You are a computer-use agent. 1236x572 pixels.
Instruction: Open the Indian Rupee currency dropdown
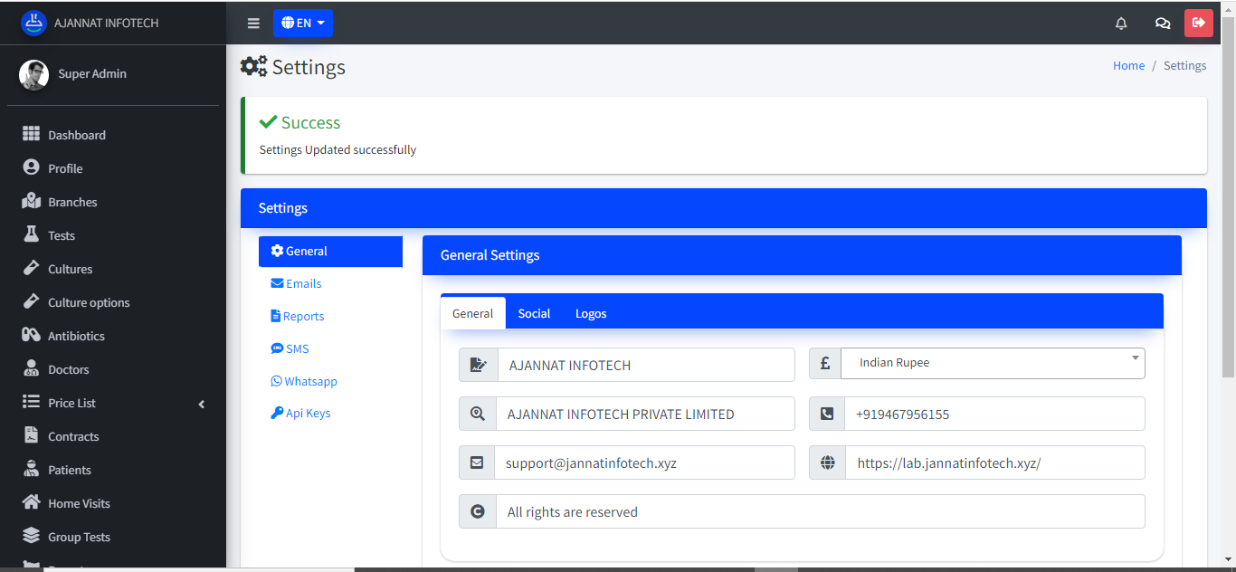[x=992, y=363]
